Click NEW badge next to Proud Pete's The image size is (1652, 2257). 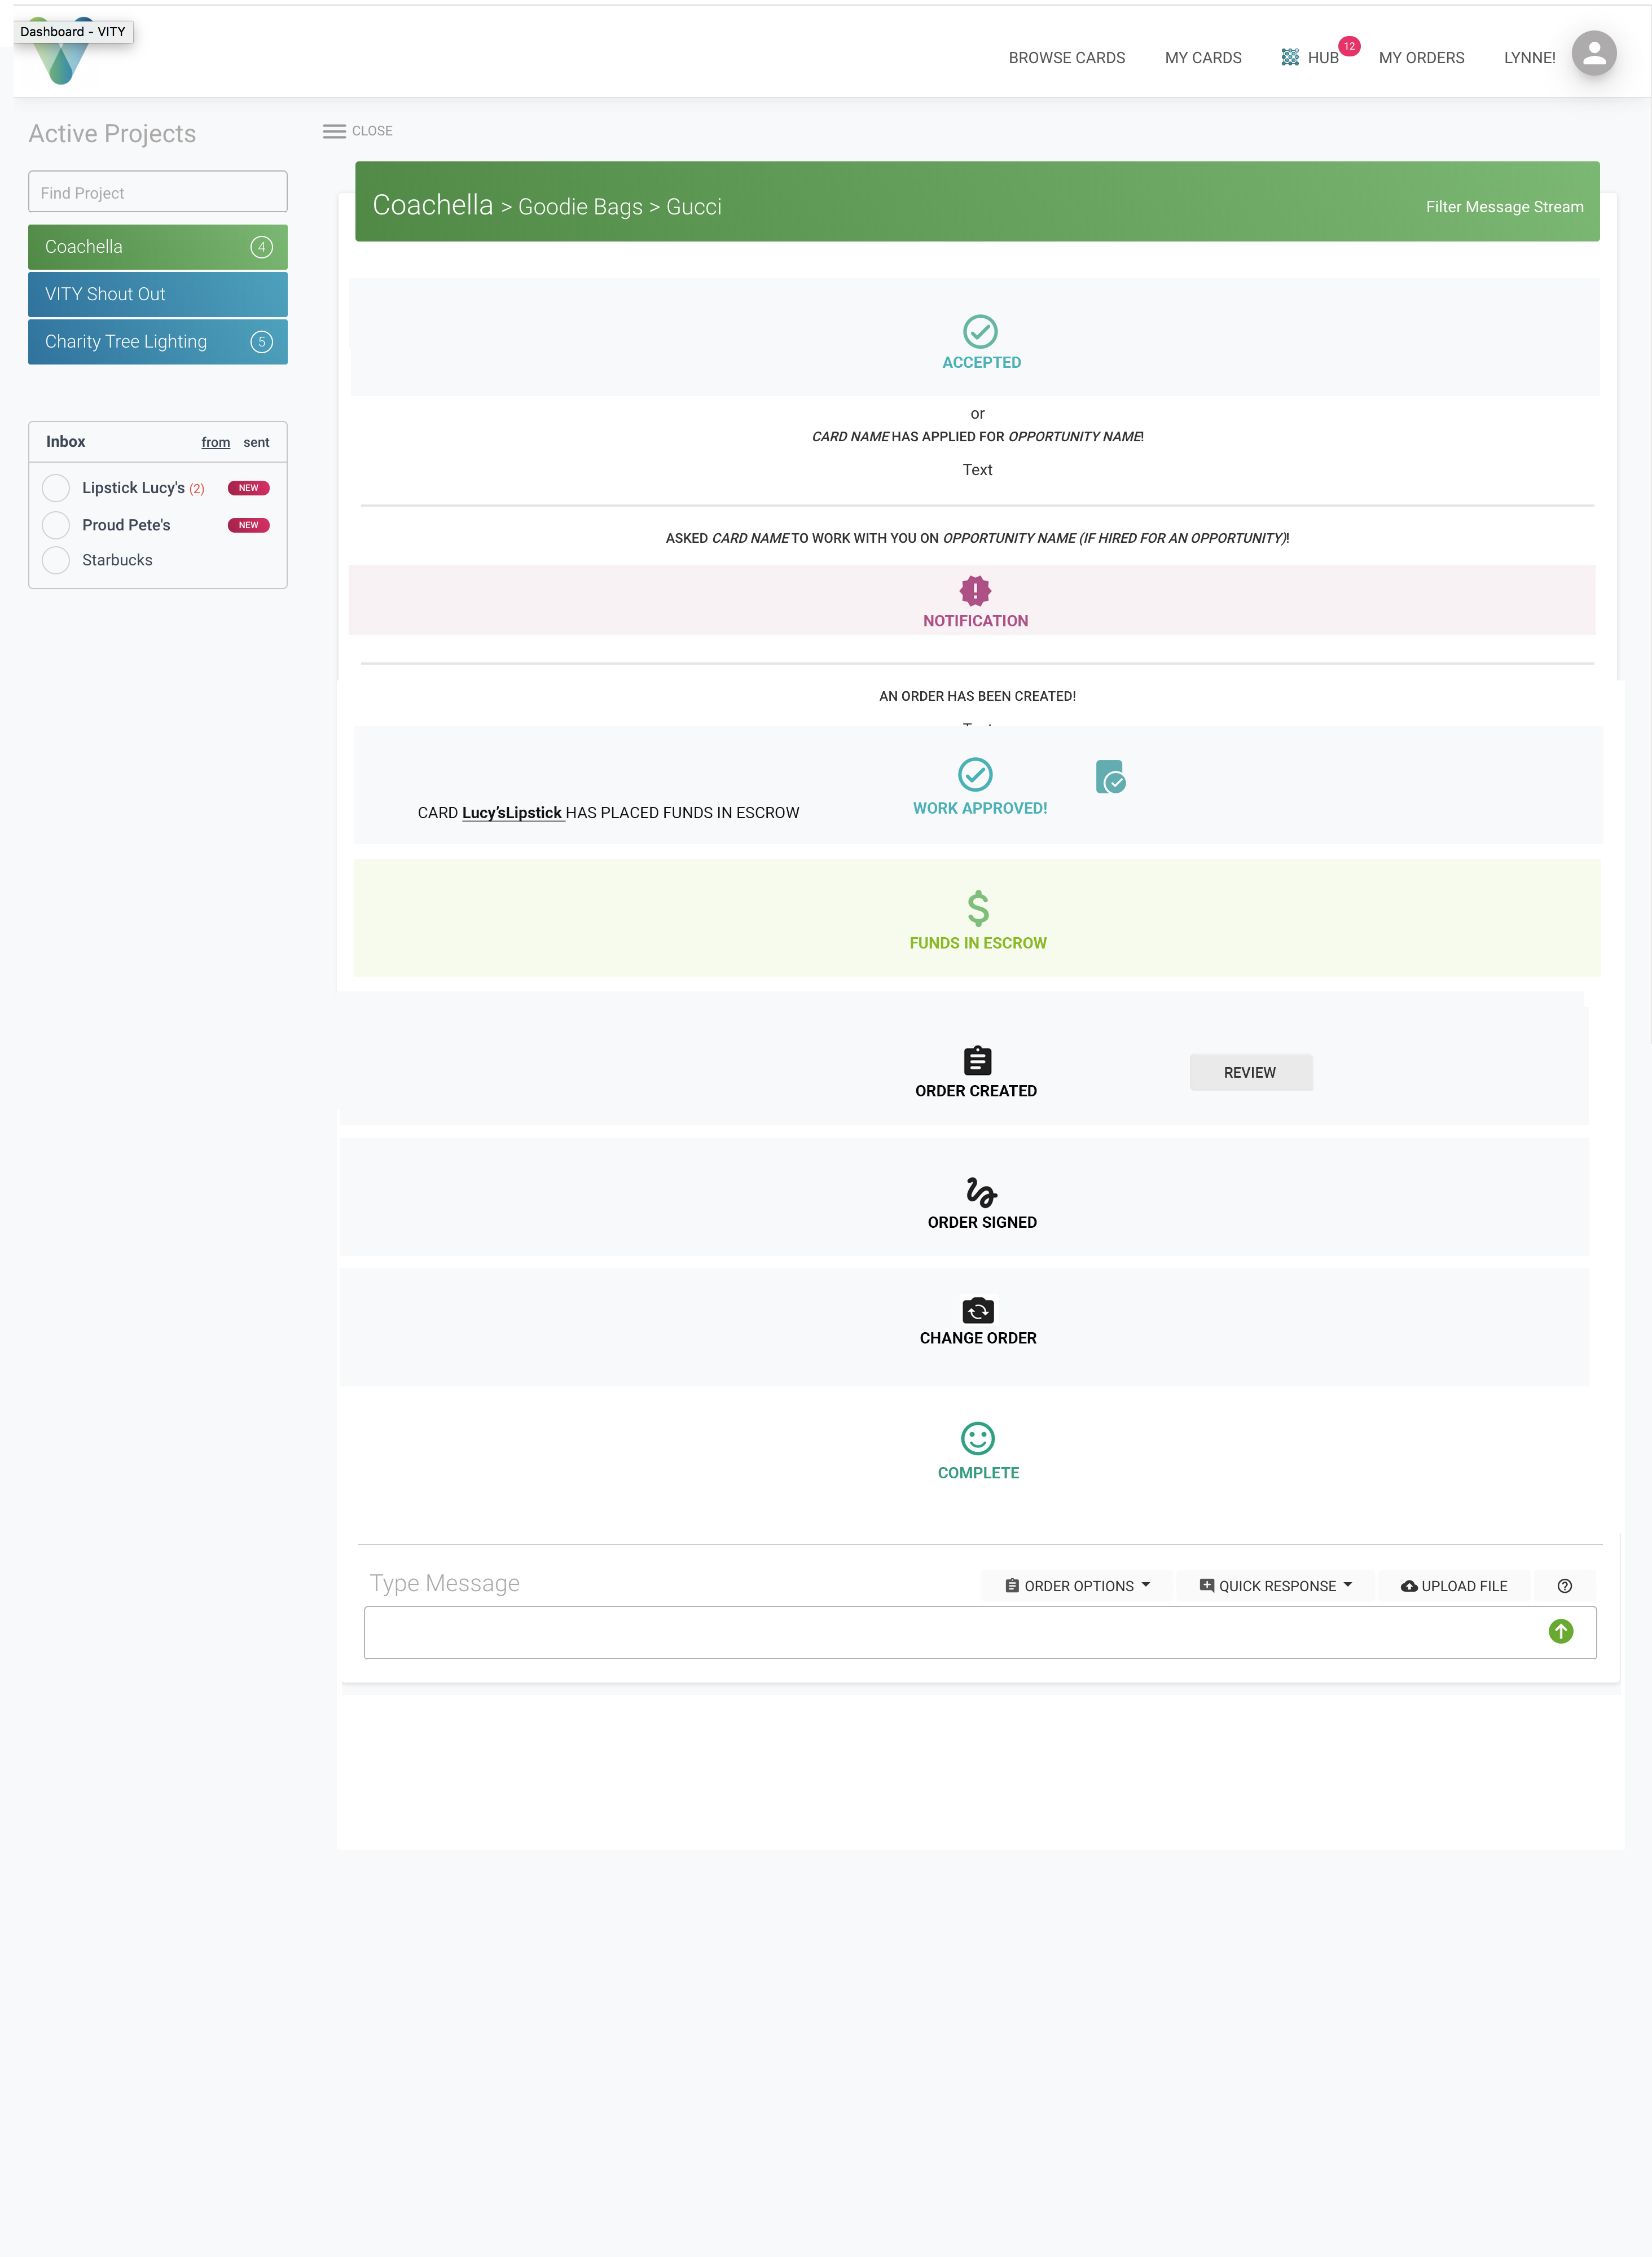coord(249,525)
